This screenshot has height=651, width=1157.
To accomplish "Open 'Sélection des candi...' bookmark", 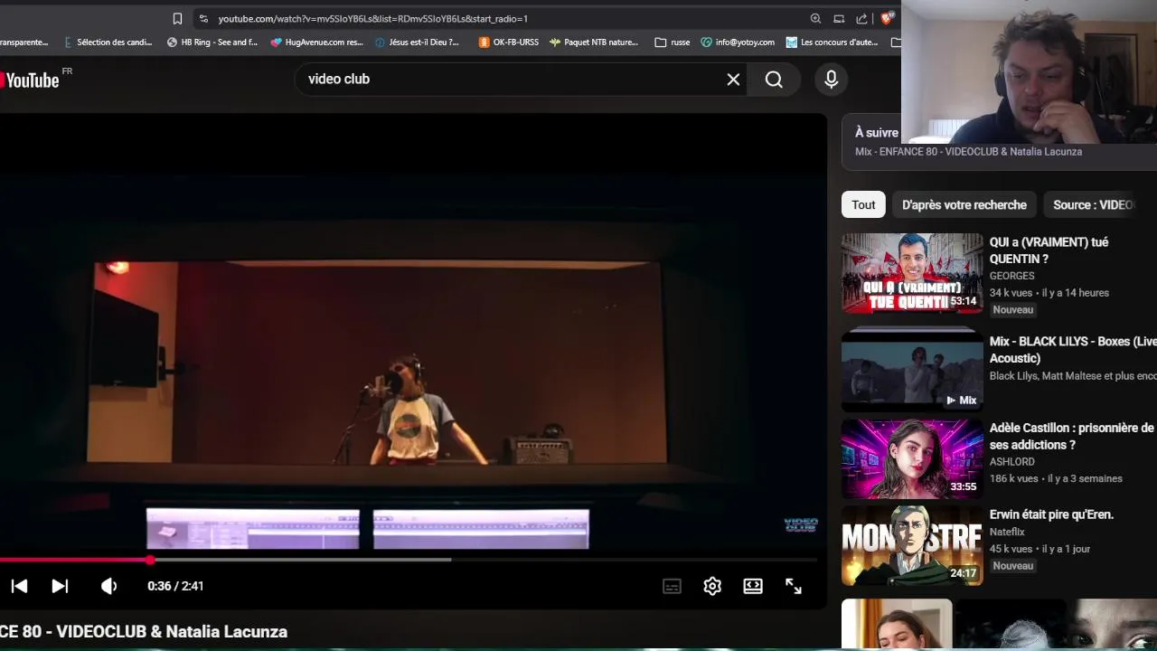I will [x=108, y=42].
